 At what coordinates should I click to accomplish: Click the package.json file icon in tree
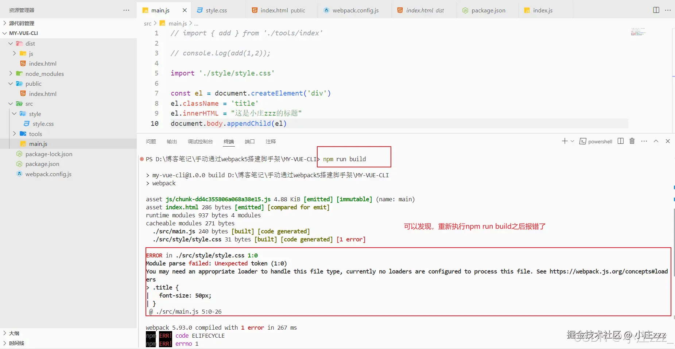19,164
